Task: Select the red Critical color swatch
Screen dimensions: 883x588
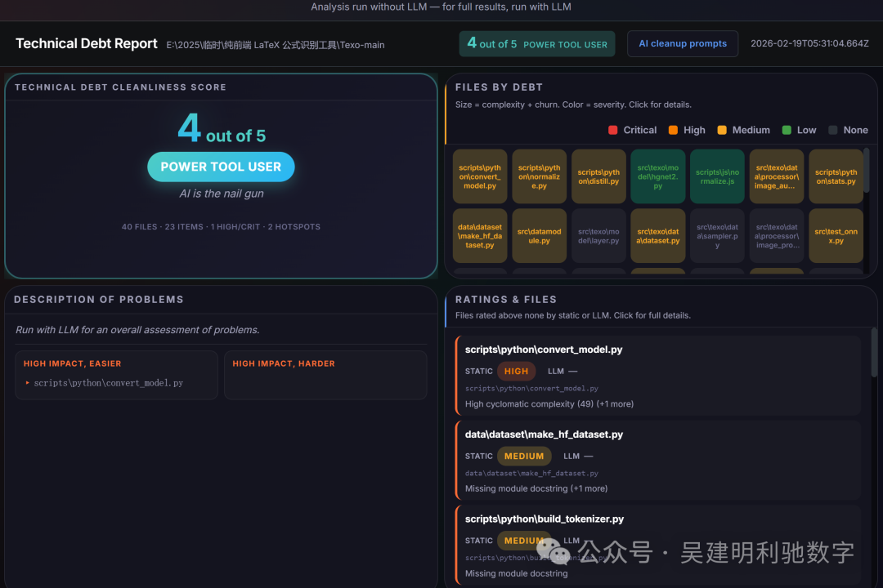Action: point(612,130)
